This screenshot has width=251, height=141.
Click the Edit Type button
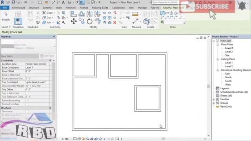tap(47, 56)
